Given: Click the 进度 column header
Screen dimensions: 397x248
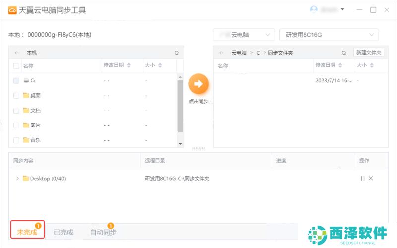Looking at the screenshot, I should click(x=281, y=160).
